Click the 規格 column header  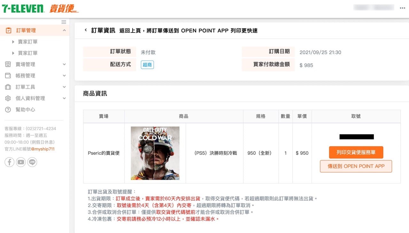261,116
